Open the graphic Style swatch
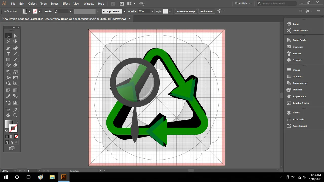Viewport: 324px width, 182px height. pos(165,11)
